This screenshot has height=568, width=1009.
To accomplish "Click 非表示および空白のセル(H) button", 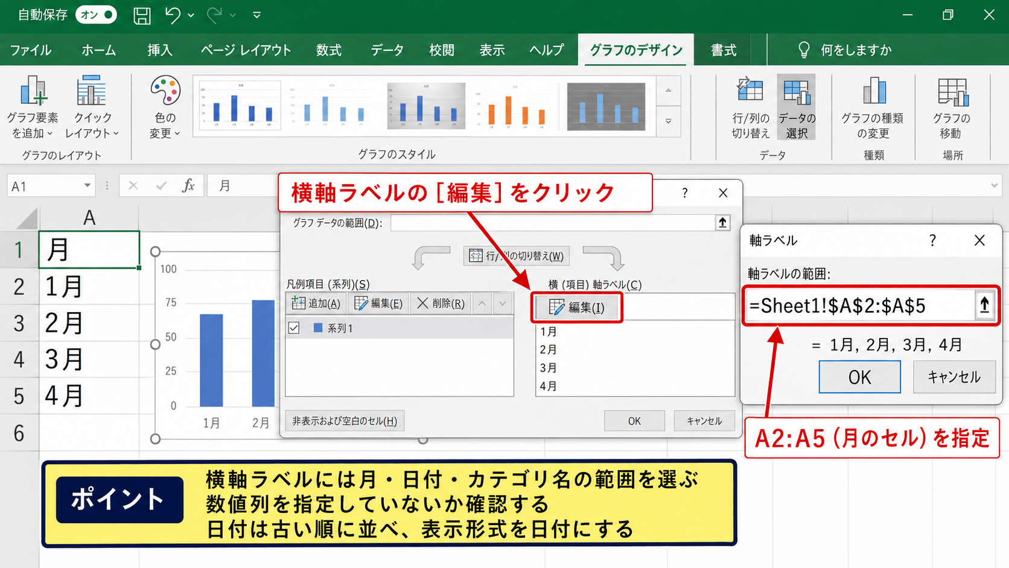I will pyautogui.click(x=345, y=421).
